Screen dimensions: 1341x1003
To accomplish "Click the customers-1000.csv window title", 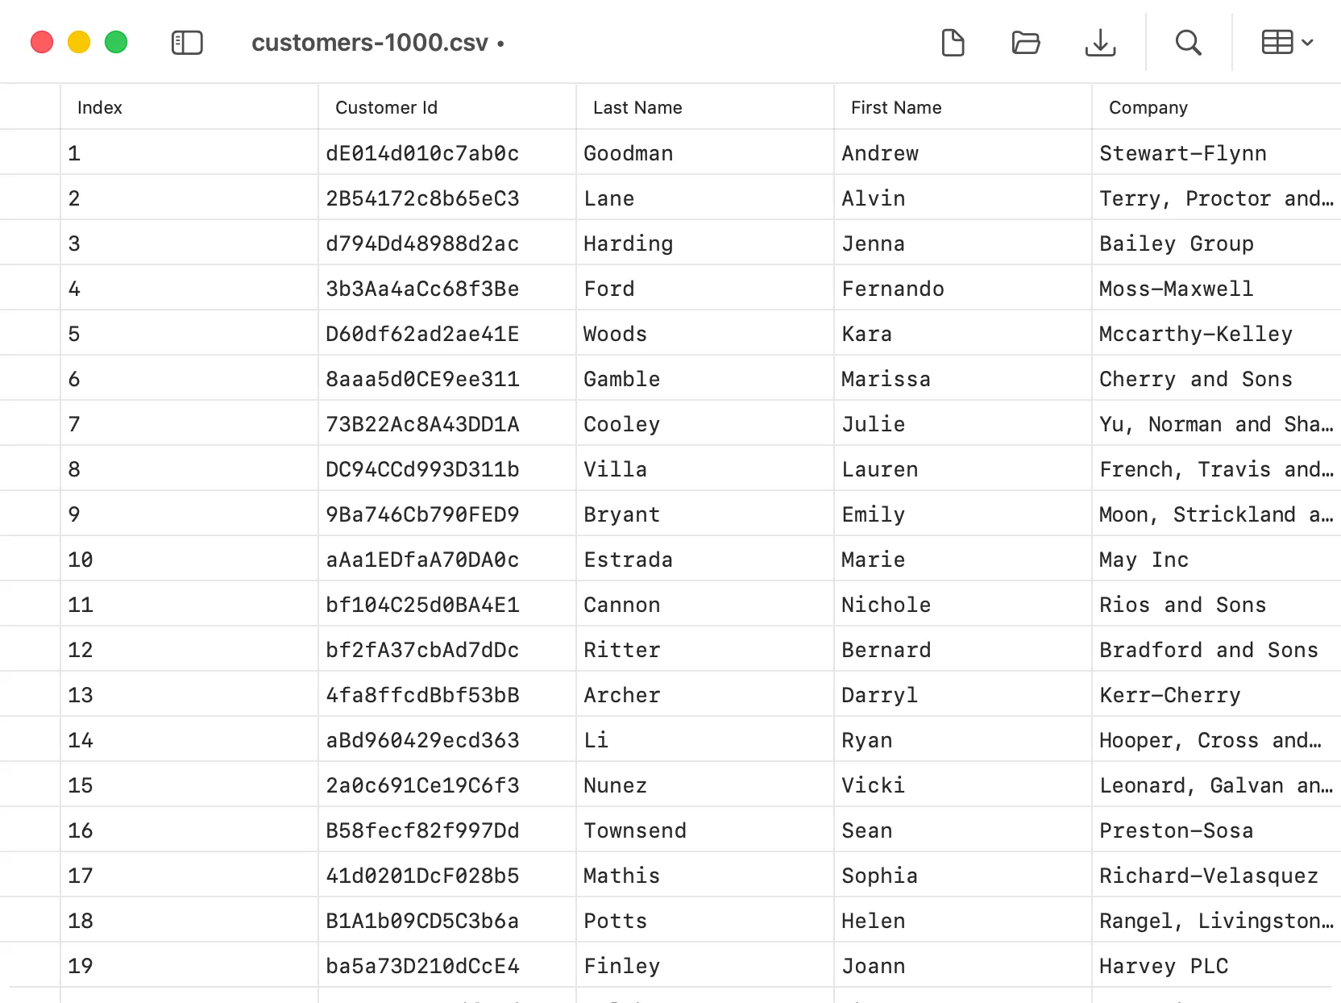I will coord(370,43).
